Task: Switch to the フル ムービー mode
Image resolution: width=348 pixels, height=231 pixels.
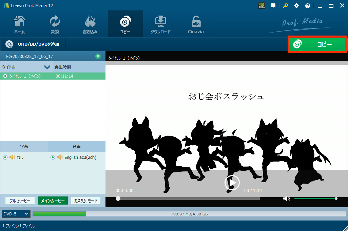Action: point(20,201)
